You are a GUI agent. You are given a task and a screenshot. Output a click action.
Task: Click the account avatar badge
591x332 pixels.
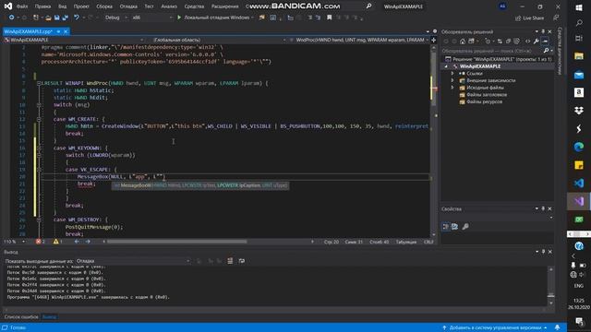click(x=502, y=6)
